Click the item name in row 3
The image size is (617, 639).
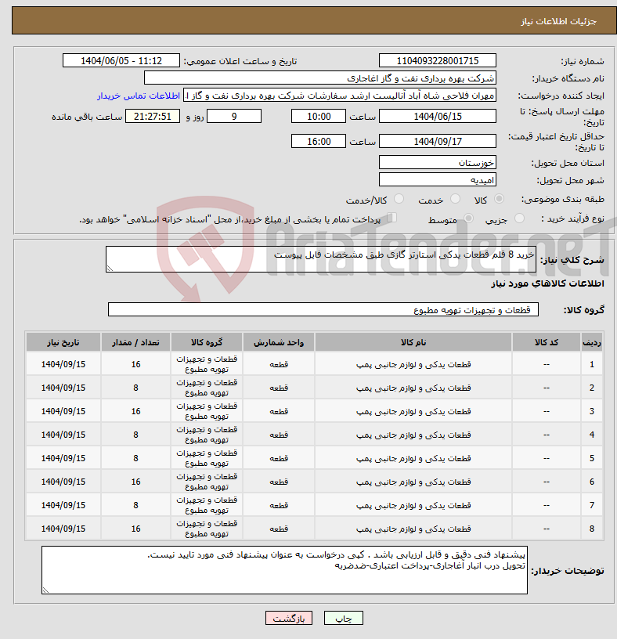click(413, 411)
